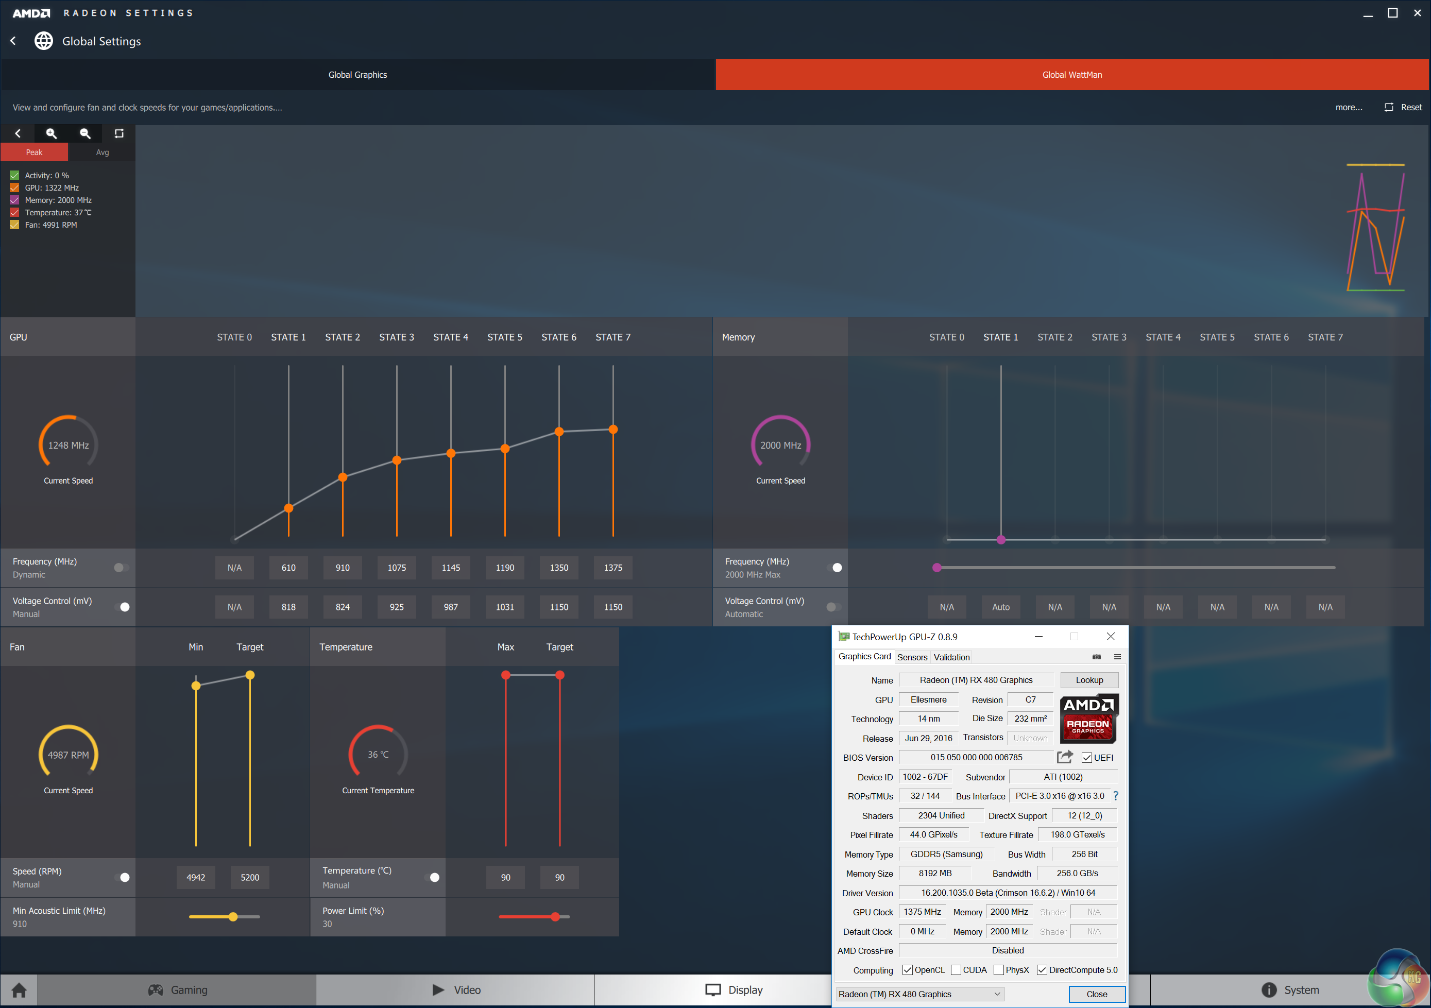1431x1008 pixels.
Task: Toggle Memory Voltage Control Automatic switch
Action: tap(834, 607)
